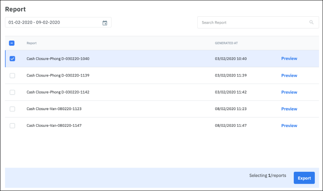This screenshot has height=191, width=323.
Task: Open Preview for Cash Closure-Phong D-030220-1142
Action: [x=289, y=92]
